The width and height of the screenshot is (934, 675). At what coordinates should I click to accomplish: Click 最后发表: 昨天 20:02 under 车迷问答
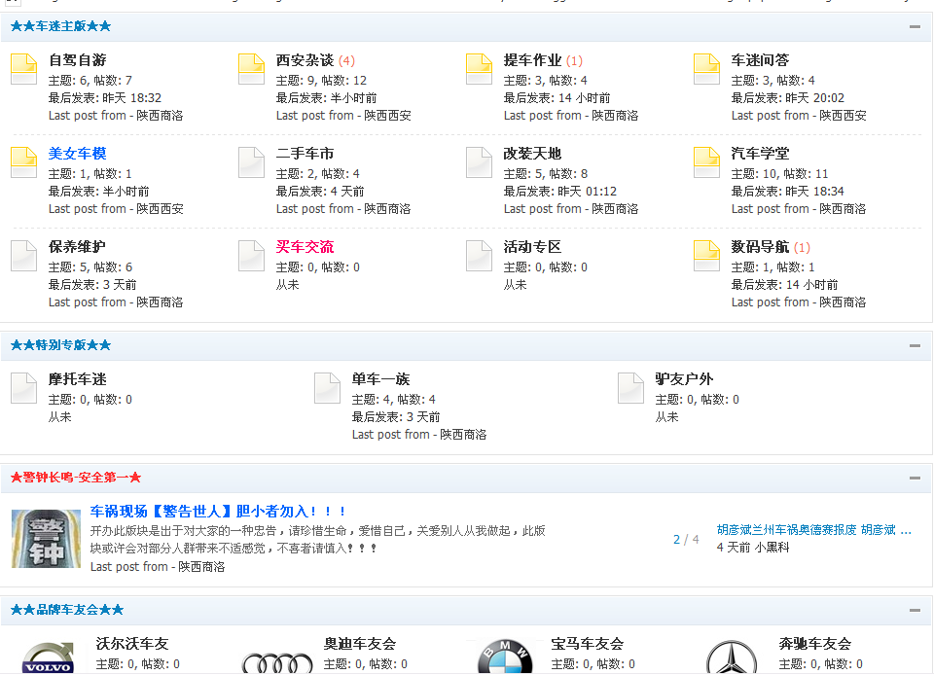pyautogui.click(x=787, y=97)
